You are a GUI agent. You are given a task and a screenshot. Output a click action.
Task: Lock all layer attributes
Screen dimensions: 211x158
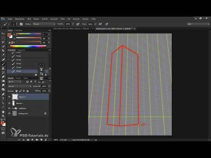[x=27, y=91]
